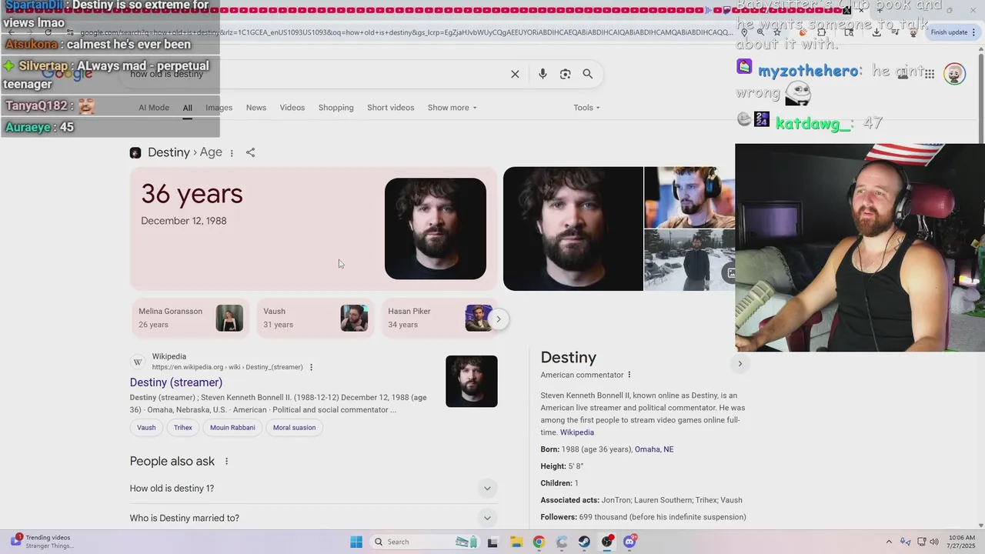Open Discord from the taskbar
The width and height of the screenshot is (985, 554).
click(x=629, y=542)
